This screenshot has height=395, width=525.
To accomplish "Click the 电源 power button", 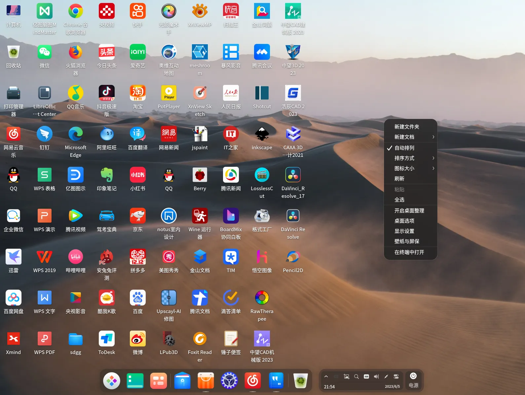I will [x=413, y=380].
